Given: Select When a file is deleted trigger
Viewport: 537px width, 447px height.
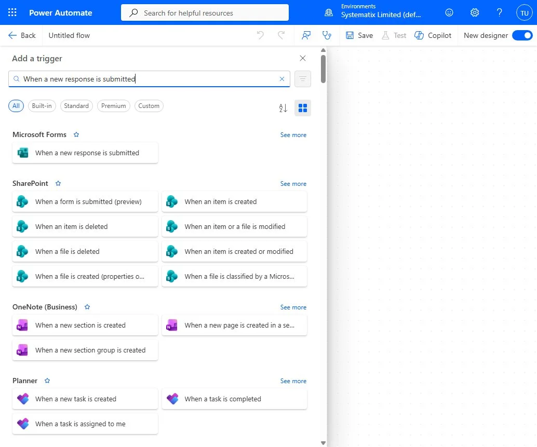Looking at the screenshot, I should [85, 252].
